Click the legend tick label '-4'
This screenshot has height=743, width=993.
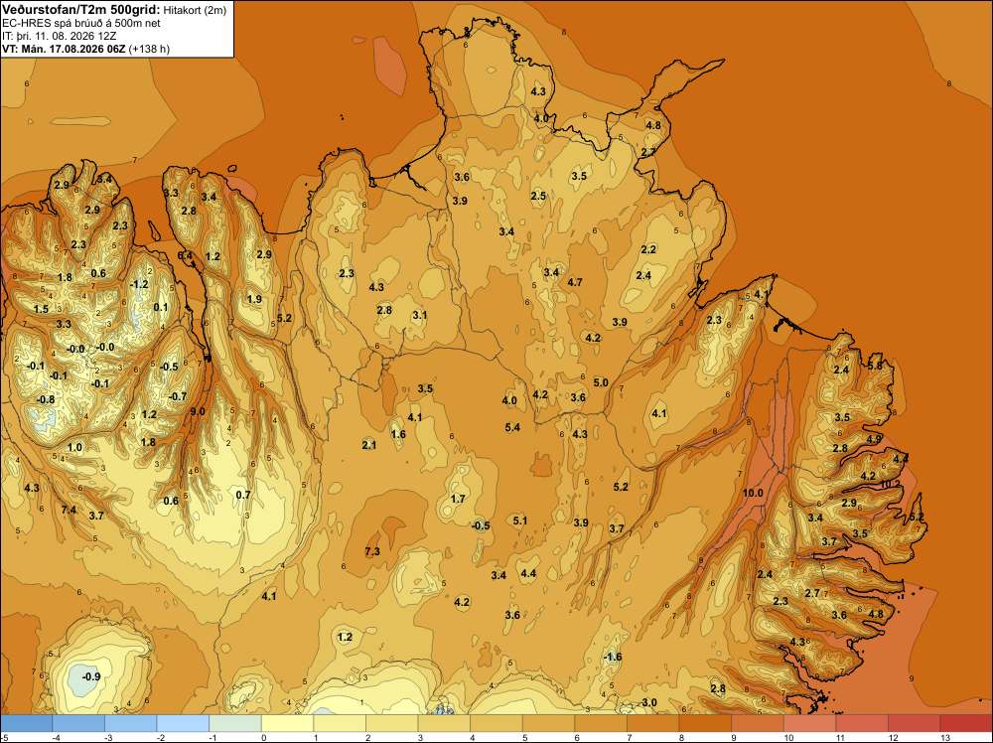56,737
